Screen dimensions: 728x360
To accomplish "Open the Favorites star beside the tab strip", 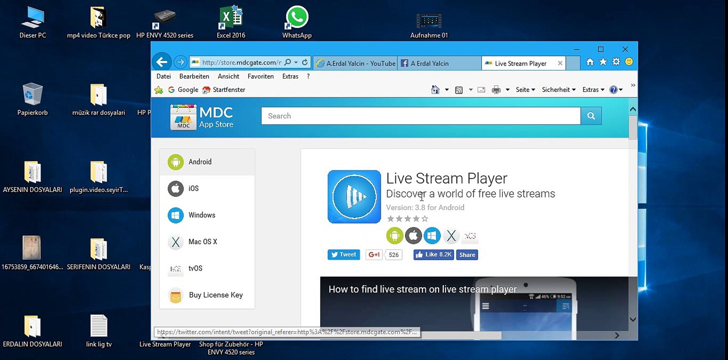I will click(x=603, y=62).
